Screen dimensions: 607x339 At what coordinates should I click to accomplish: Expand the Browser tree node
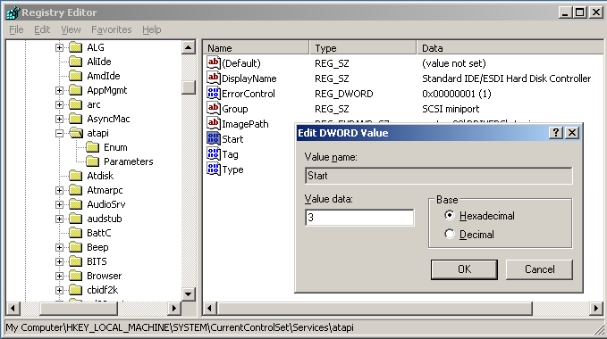pyautogui.click(x=59, y=277)
